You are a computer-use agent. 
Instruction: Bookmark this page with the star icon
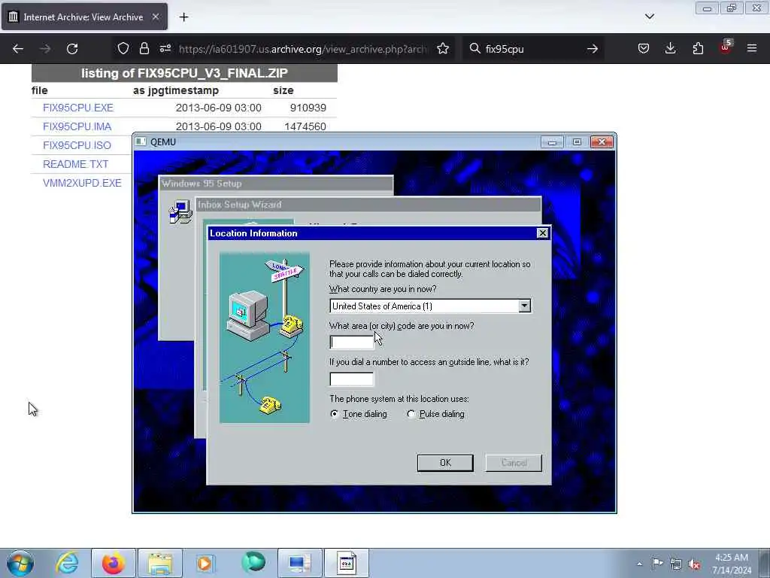coord(443,48)
